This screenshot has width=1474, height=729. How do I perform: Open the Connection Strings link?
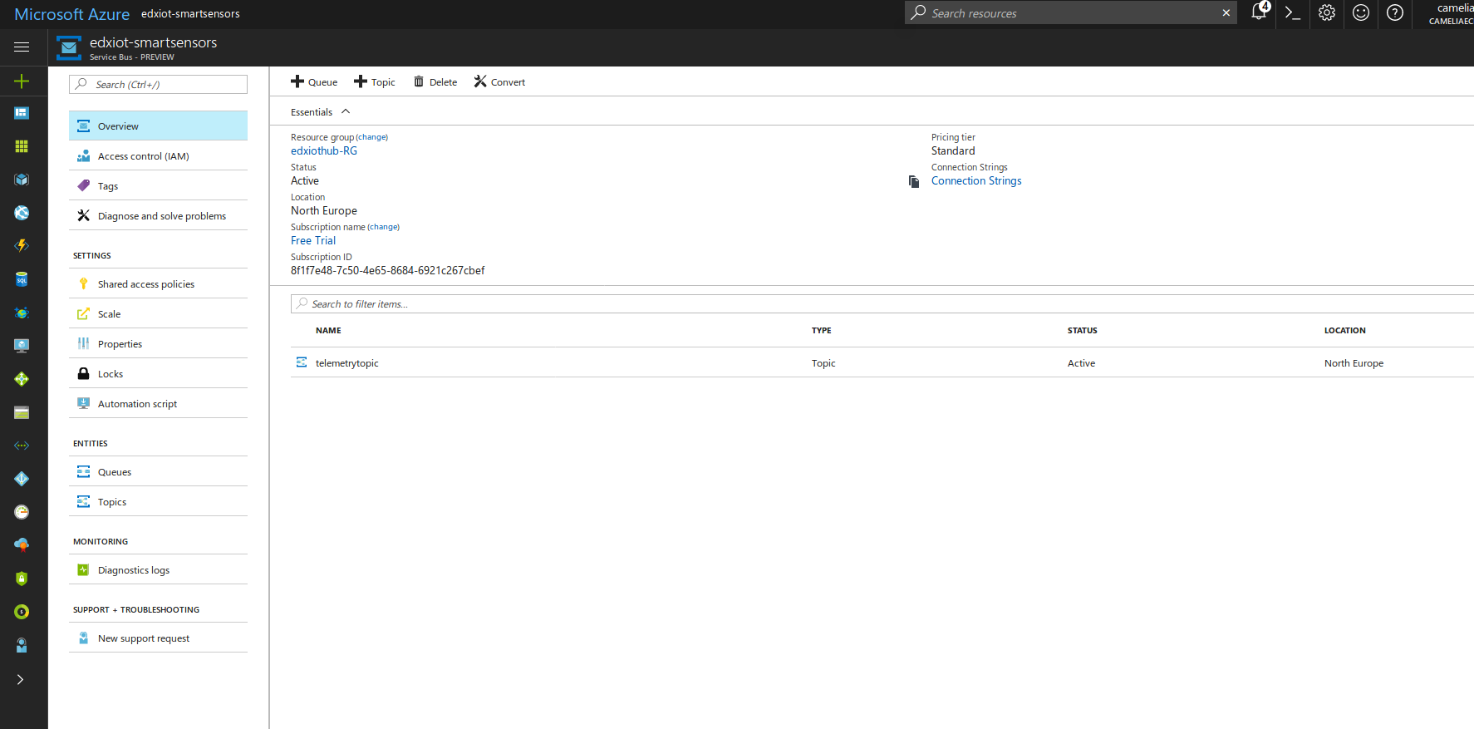click(x=976, y=180)
